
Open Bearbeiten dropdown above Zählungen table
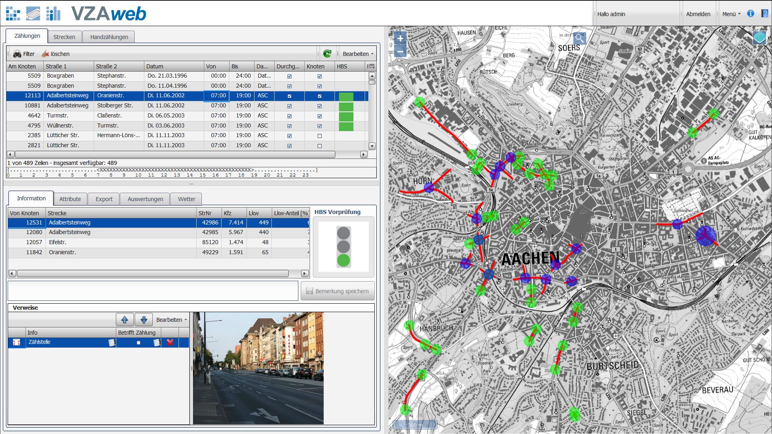(x=358, y=54)
